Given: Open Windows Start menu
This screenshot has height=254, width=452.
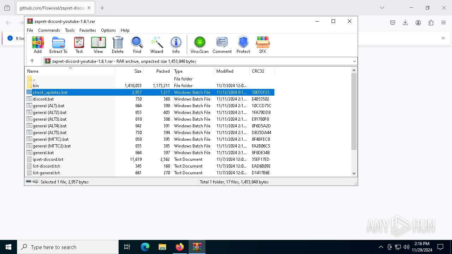Looking at the screenshot, I should pos(8,247).
